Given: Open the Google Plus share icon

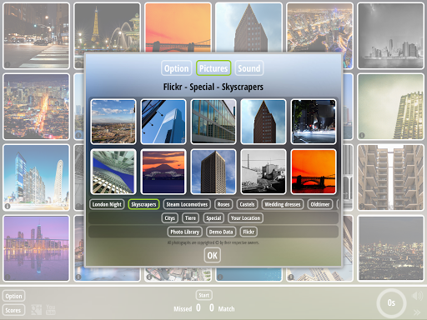Looking at the screenshot, I should (x=37, y=310).
